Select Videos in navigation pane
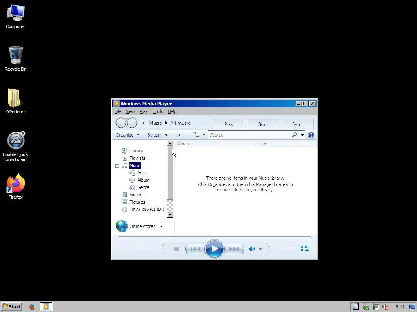417x312 pixels. [x=136, y=195]
